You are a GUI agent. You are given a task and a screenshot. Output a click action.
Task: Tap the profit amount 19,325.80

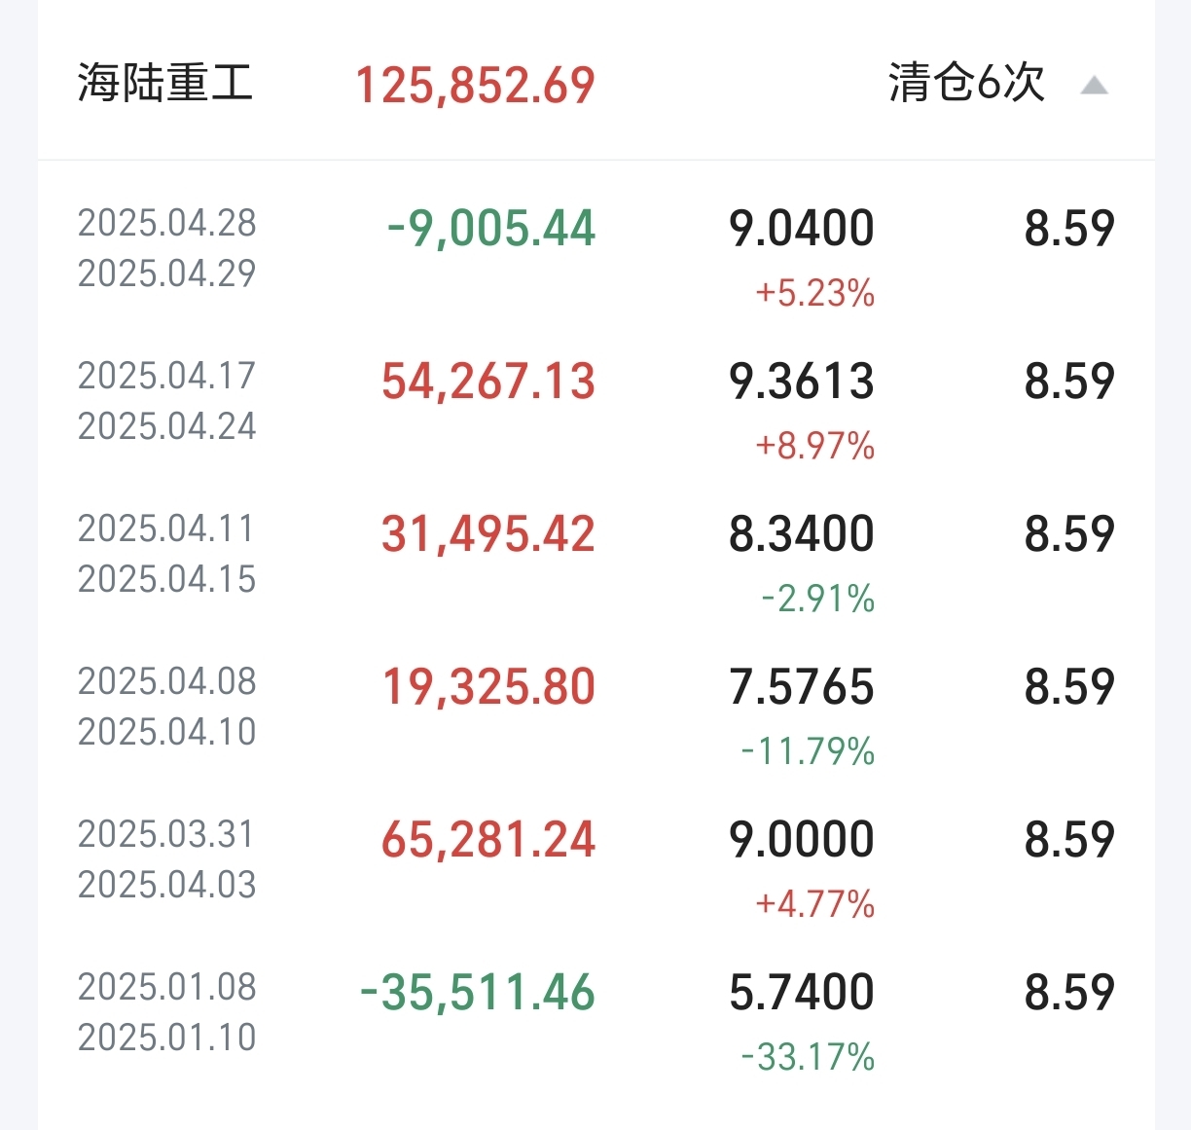point(488,687)
